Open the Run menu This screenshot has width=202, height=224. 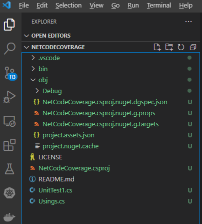(133, 6)
